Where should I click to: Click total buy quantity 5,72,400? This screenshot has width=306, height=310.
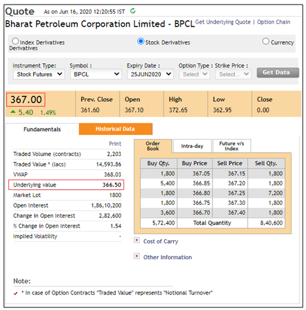(163, 223)
